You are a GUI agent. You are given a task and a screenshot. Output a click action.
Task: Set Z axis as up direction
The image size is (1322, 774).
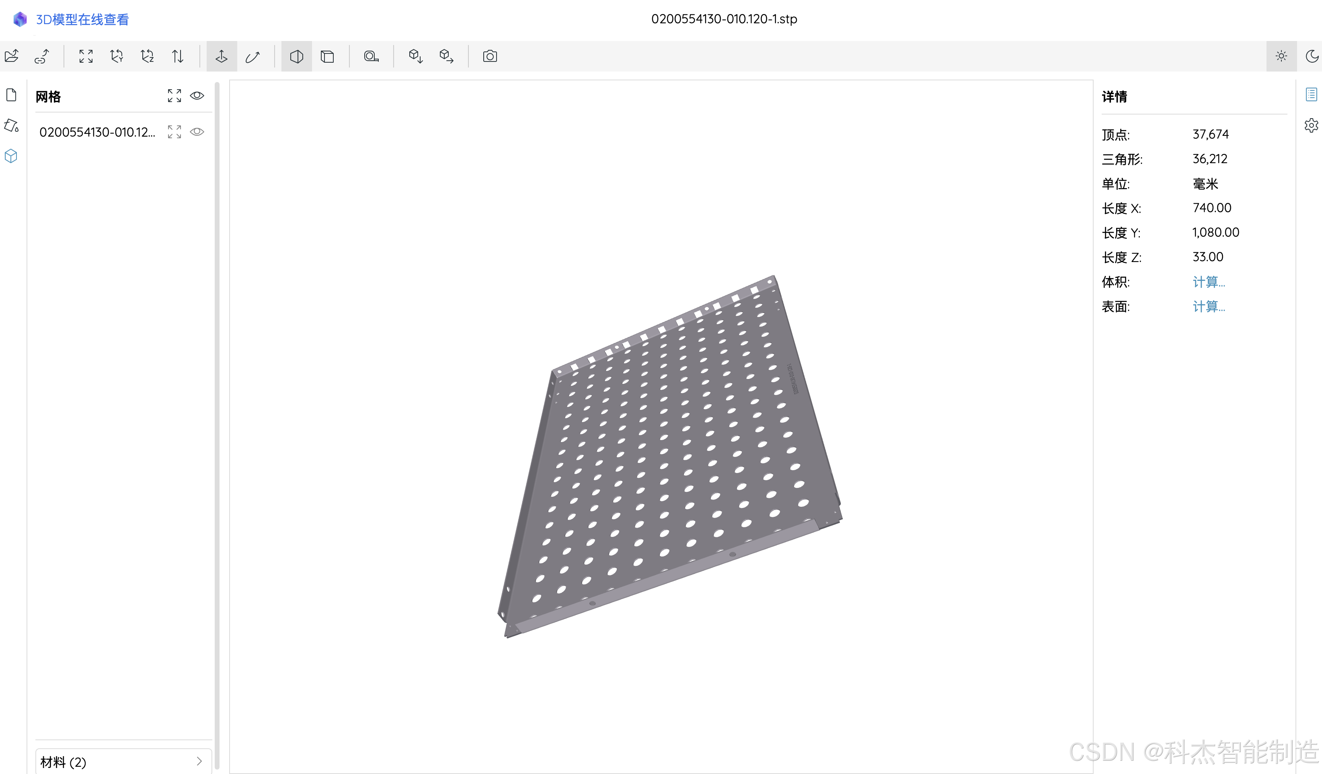tap(148, 56)
